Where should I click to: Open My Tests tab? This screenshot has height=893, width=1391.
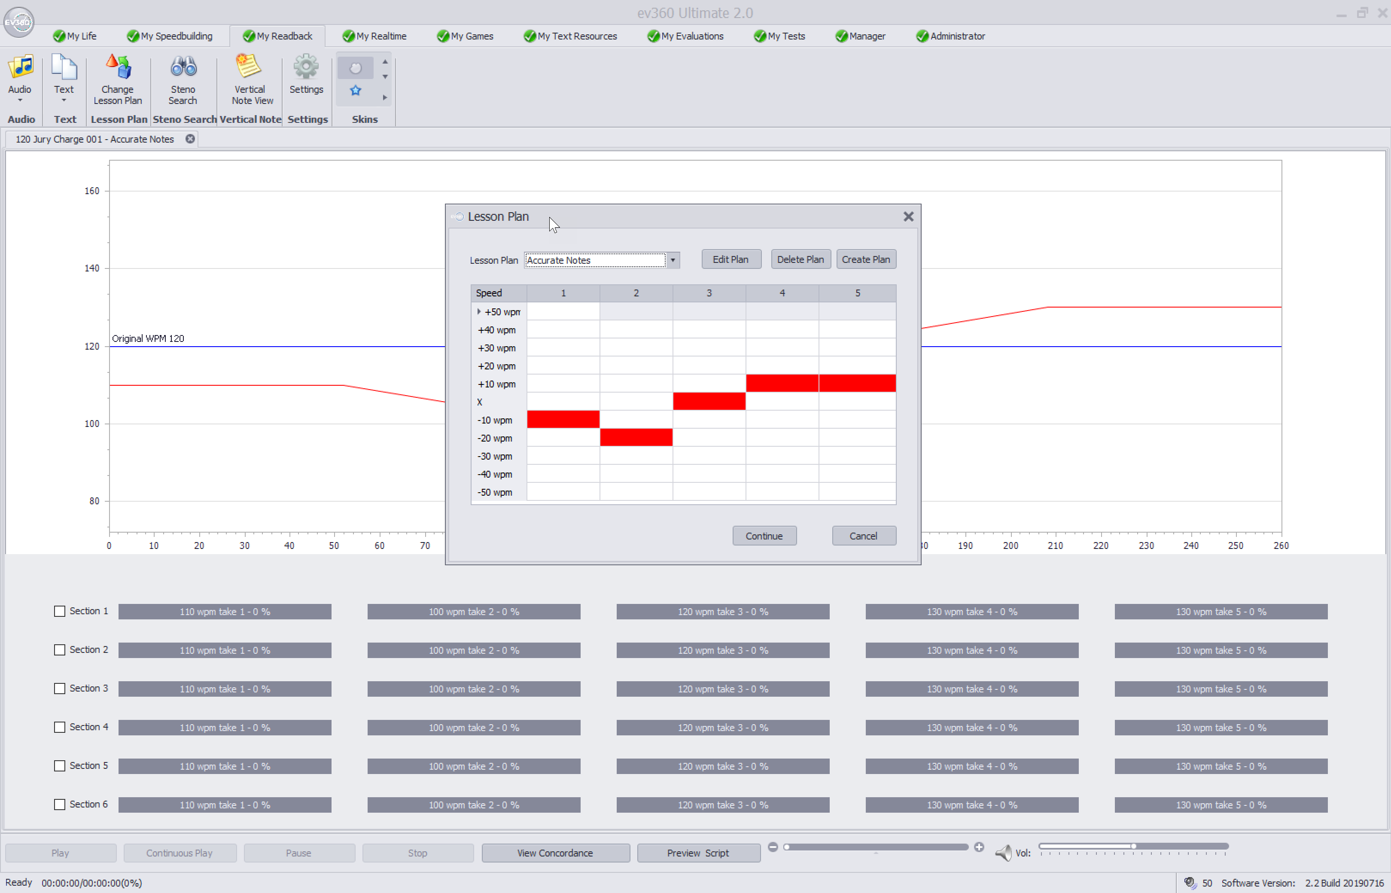[779, 36]
